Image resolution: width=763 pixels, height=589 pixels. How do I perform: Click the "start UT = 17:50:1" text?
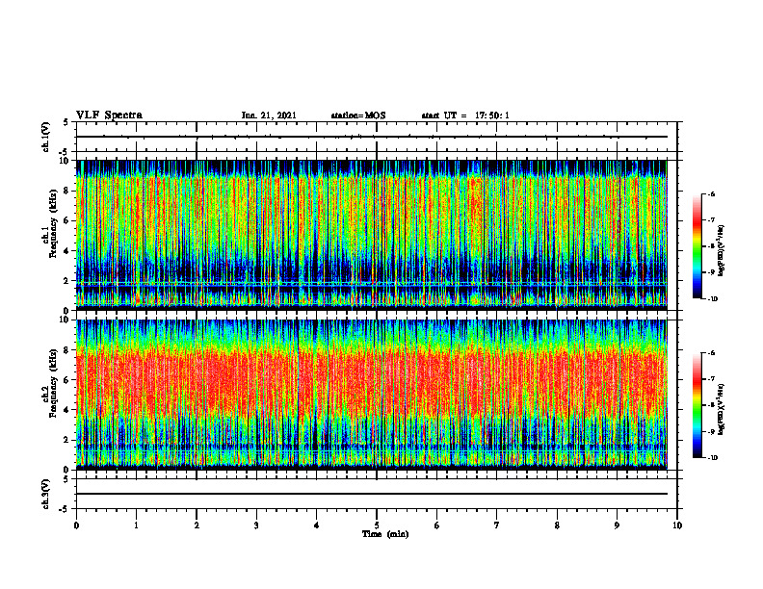[x=465, y=115]
